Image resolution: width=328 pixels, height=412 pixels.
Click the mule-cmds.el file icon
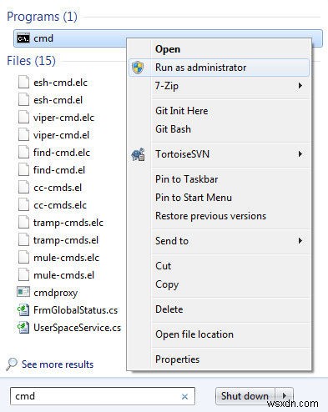tap(23, 275)
